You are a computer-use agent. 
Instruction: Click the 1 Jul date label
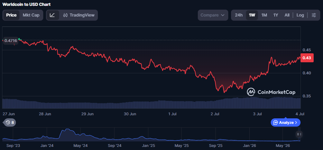pyautogui.click(x=173, y=114)
